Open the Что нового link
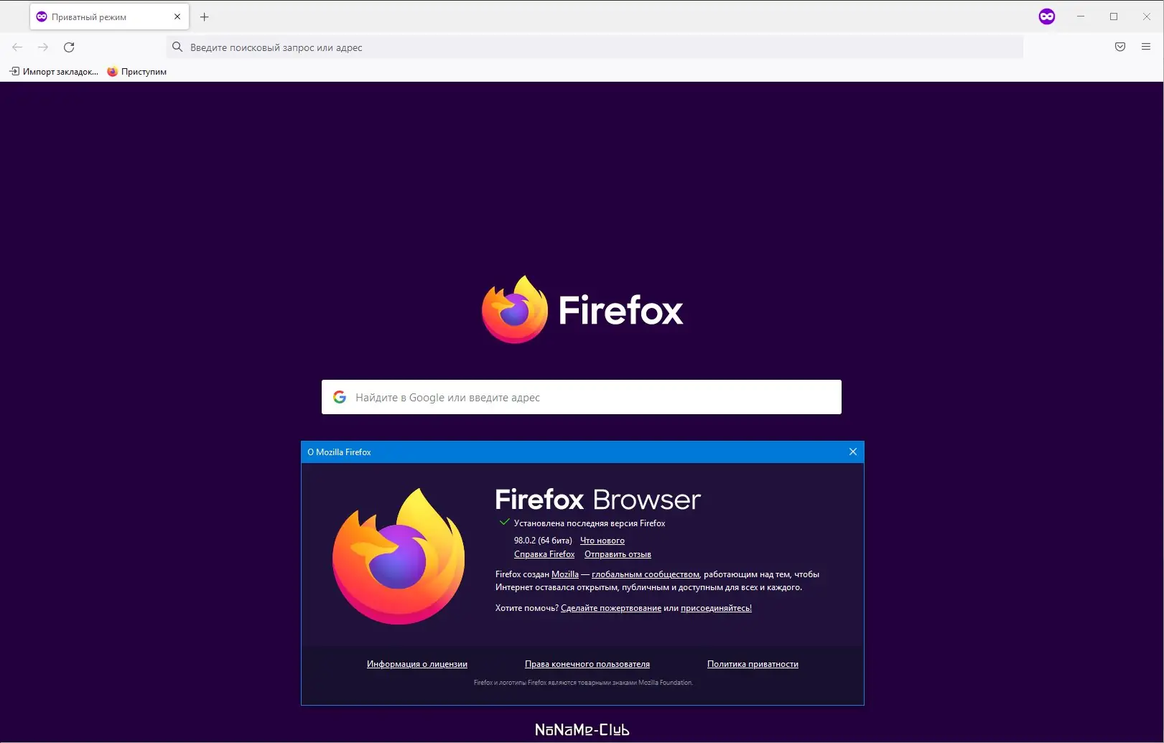 [602, 541]
